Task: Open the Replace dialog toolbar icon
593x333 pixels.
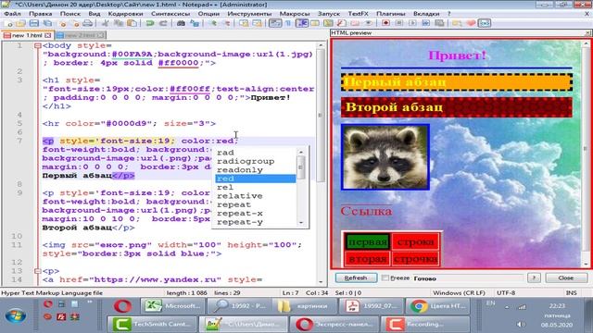Action: pos(195,23)
